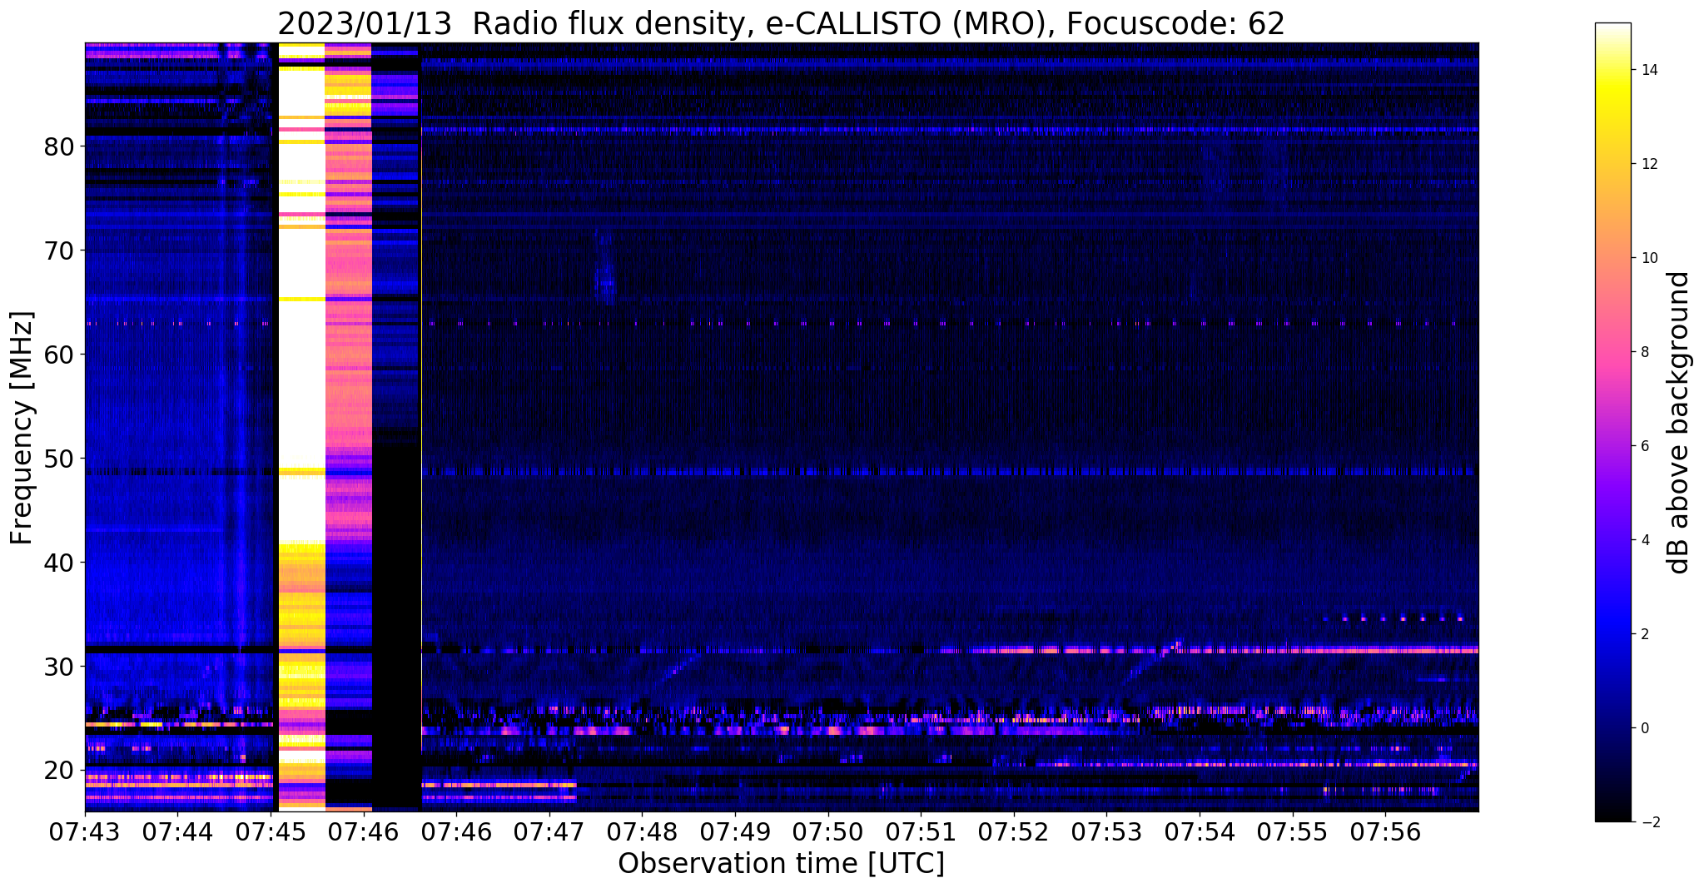Click the black bottom end of the colorbar

point(1612,814)
